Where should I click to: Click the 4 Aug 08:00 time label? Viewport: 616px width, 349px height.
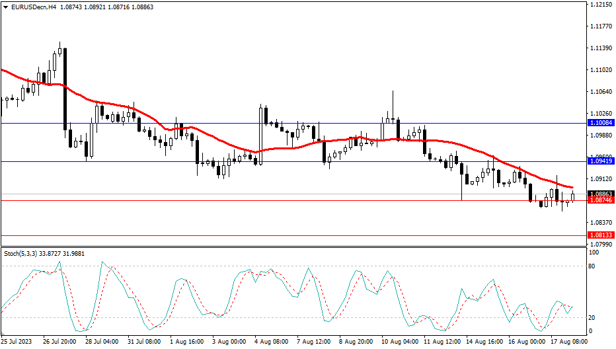tap(272, 342)
